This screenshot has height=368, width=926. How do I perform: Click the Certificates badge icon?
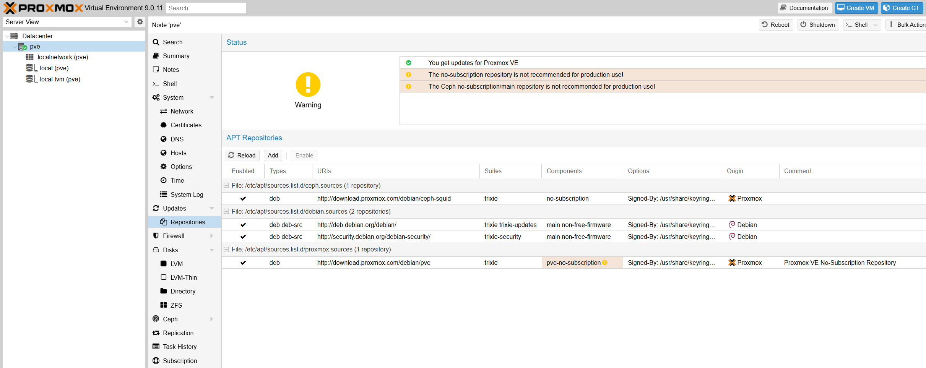pyautogui.click(x=164, y=125)
